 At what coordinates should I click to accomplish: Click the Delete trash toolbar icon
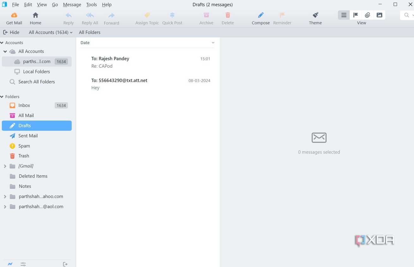[228, 15]
